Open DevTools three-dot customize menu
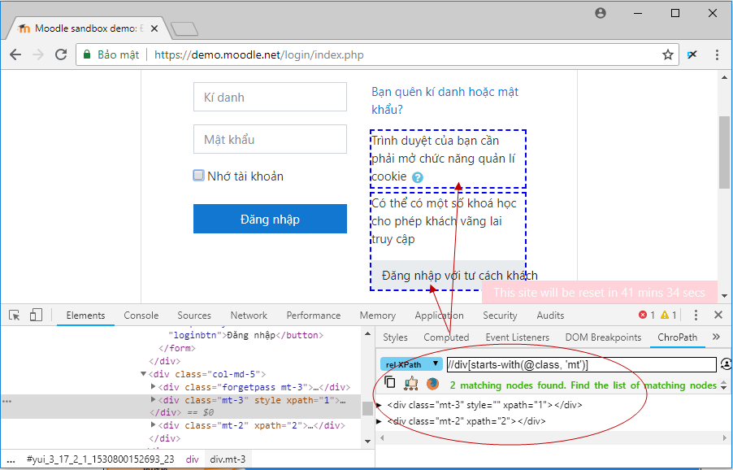733x470 pixels. point(696,316)
